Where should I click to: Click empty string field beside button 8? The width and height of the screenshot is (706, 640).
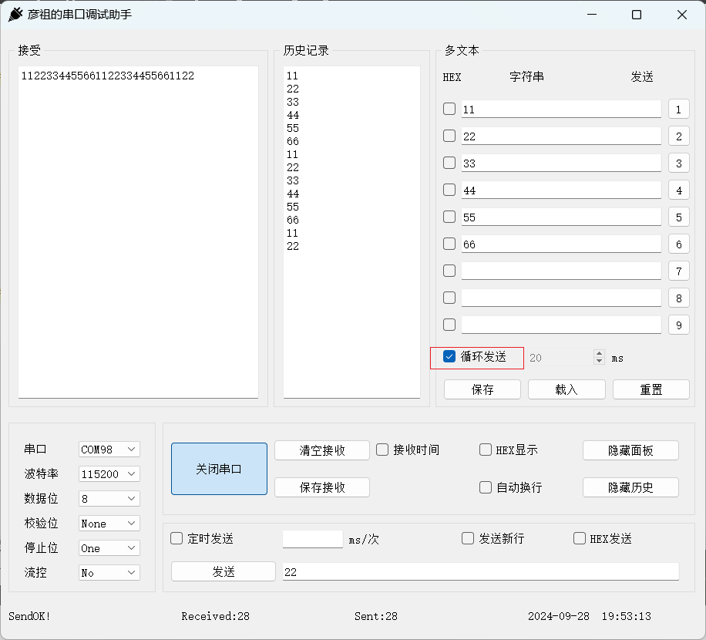[561, 298]
